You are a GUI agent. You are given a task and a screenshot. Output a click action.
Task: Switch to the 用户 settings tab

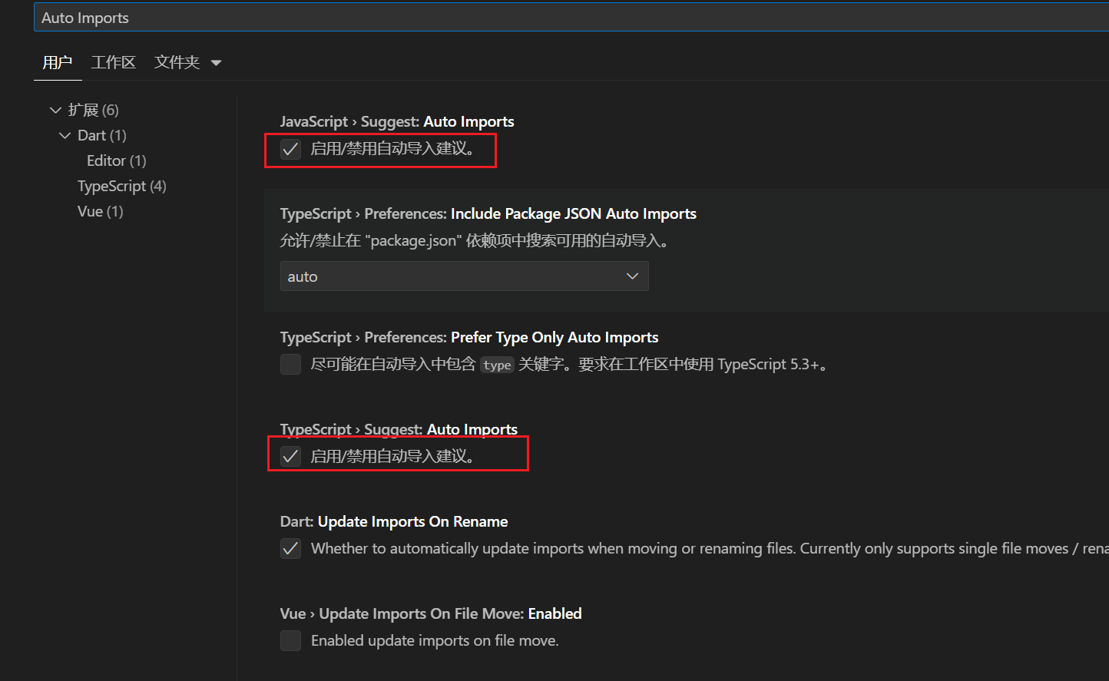[x=58, y=62]
